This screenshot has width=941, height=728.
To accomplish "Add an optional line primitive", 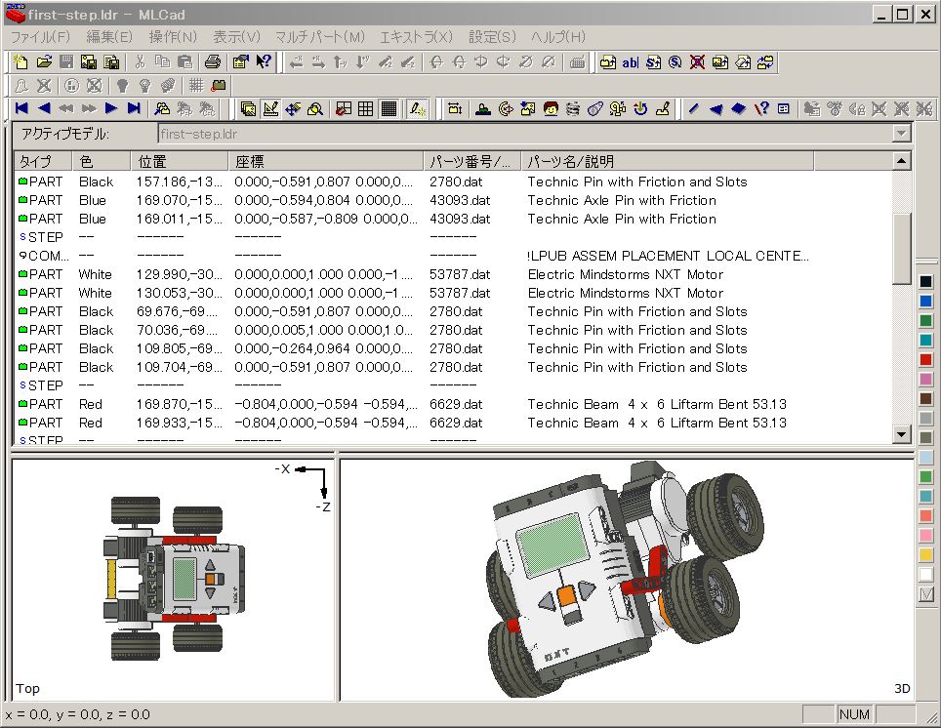I will coord(761,108).
